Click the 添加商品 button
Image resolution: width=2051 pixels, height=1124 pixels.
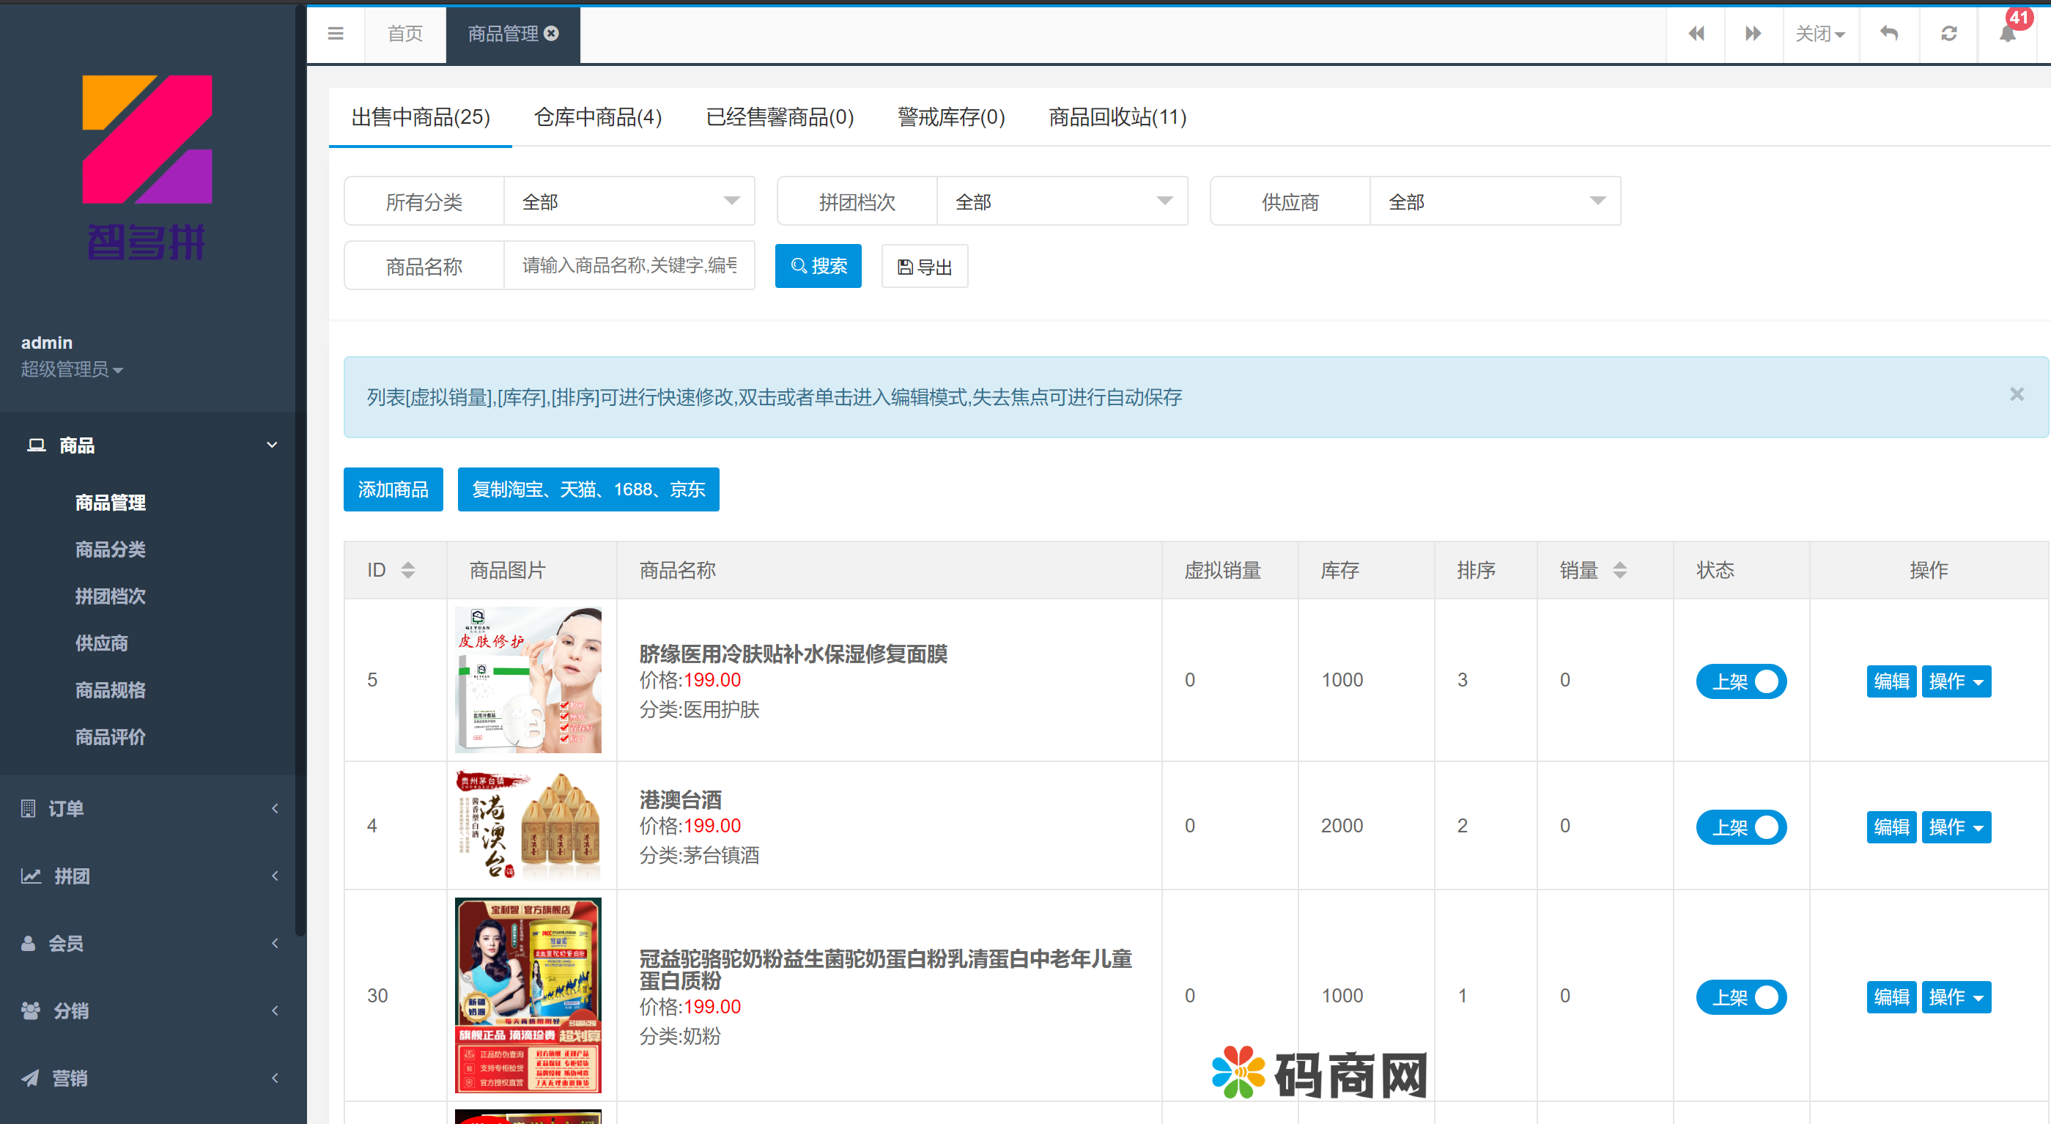point(393,489)
